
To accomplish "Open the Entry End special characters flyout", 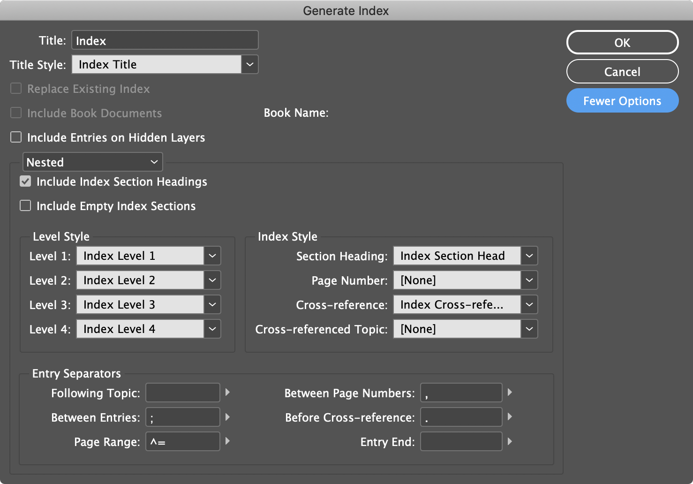I will coord(510,441).
